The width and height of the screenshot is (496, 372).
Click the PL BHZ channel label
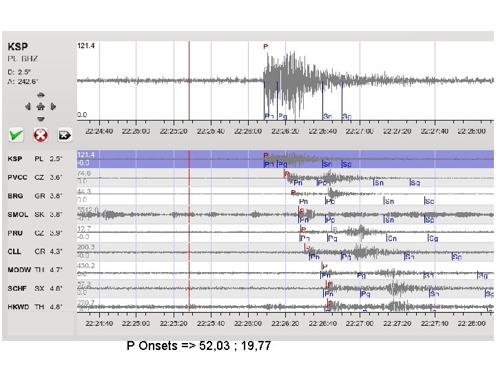point(23,59)
